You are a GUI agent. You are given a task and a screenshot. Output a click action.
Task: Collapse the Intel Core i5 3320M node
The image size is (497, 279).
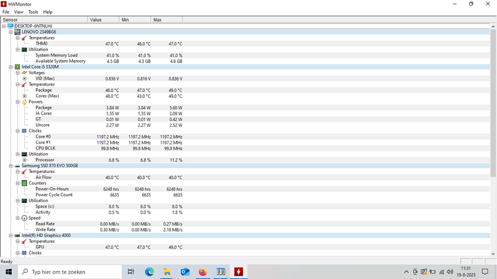pos(11,67)
